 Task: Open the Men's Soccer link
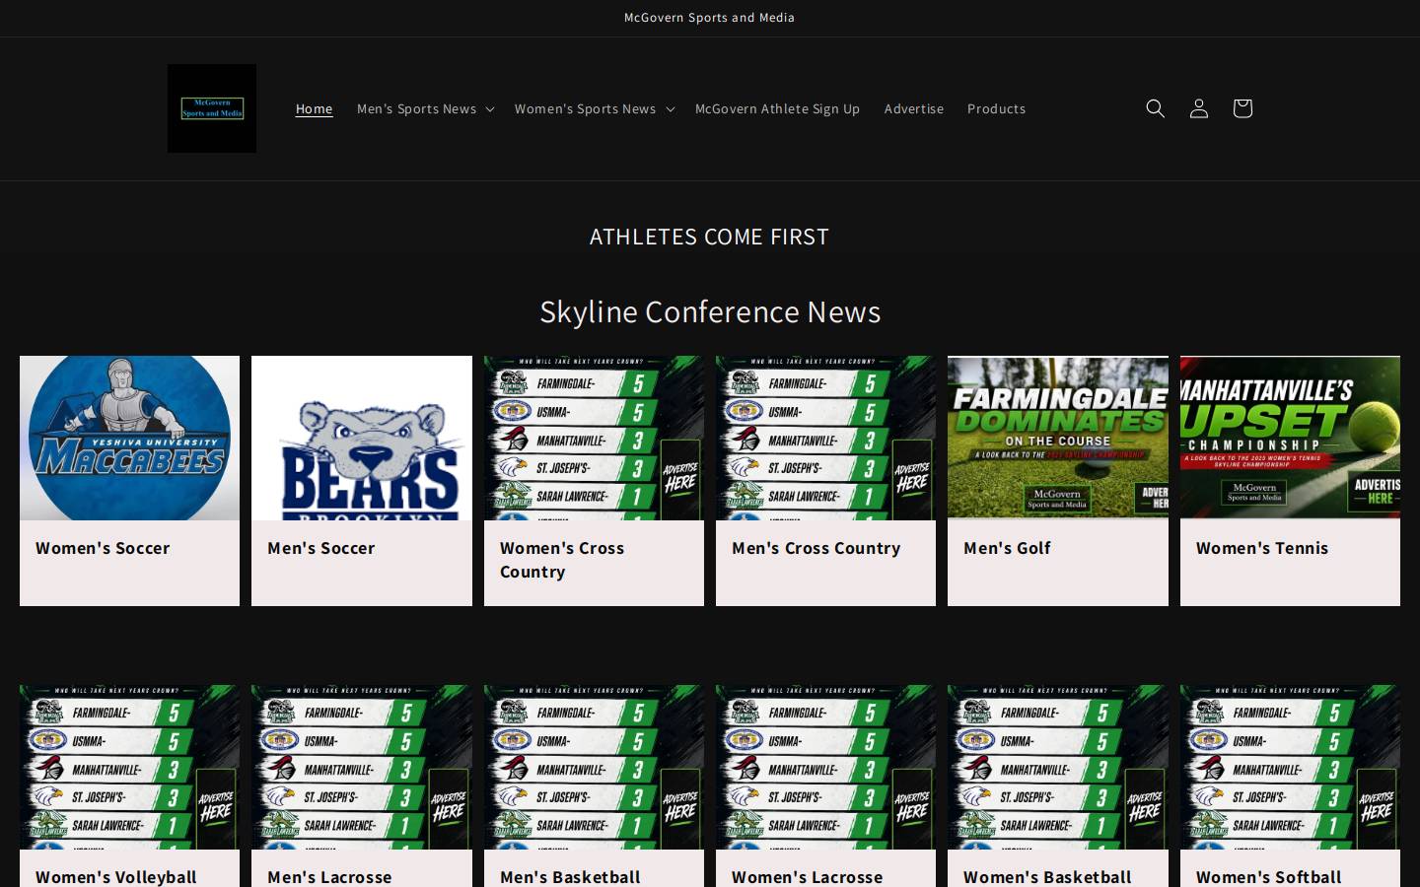(321, 548)
